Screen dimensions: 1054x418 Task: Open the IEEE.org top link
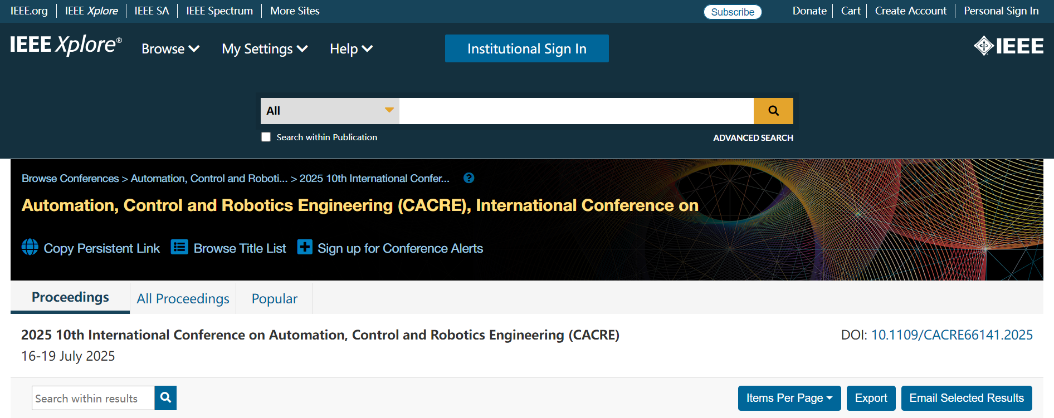(x=29, y=11)
